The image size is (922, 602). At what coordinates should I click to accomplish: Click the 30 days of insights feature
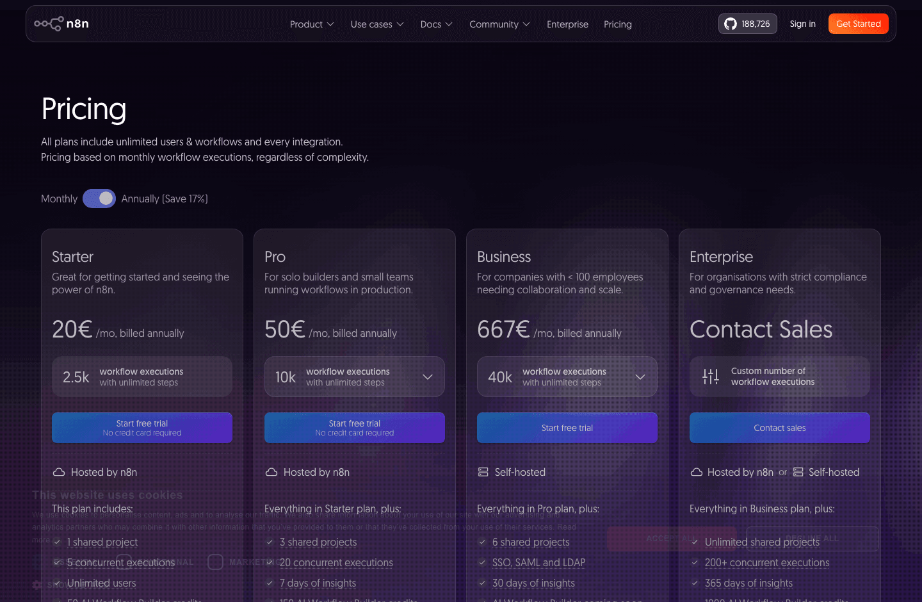coord(533,583)
